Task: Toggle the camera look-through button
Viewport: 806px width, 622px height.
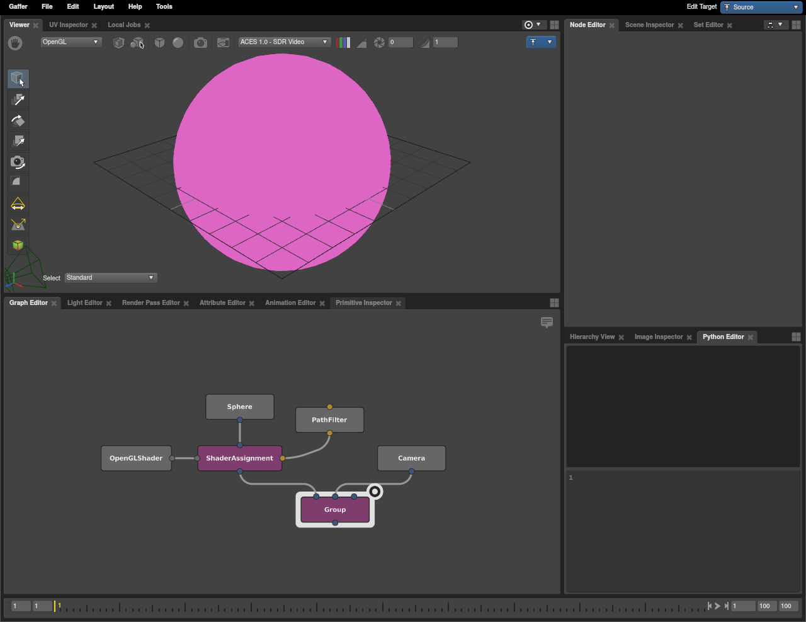Action: [x=200, y=42]
